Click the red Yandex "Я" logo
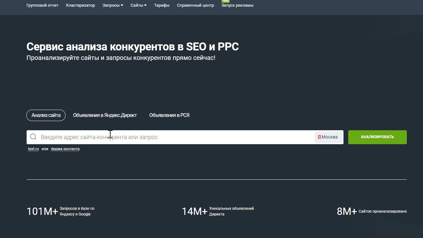This screenshot has width=423, height=238. pyautogui.click(x=319, y=137)
